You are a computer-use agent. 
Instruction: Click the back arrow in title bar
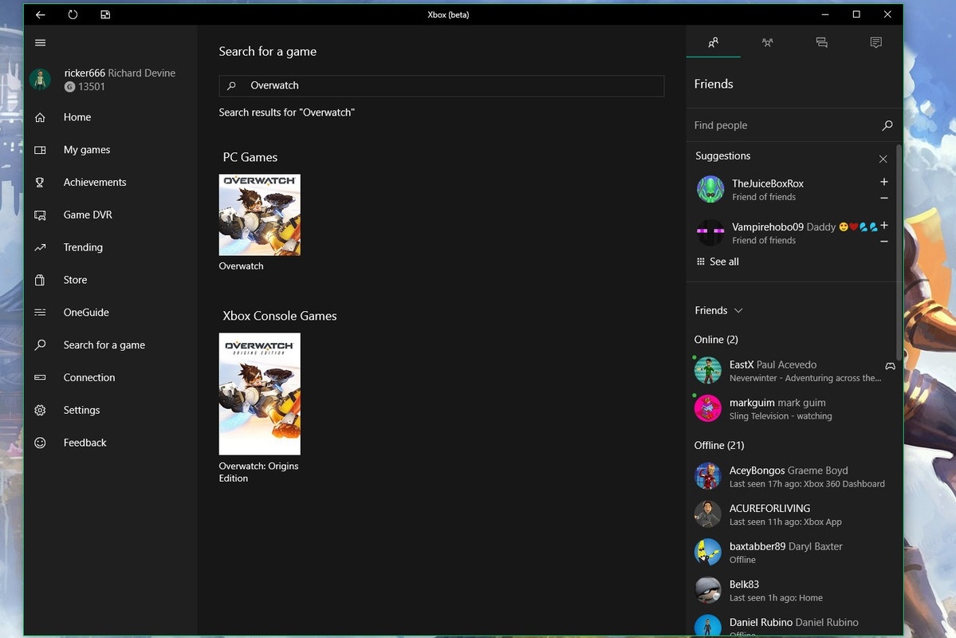40,14
